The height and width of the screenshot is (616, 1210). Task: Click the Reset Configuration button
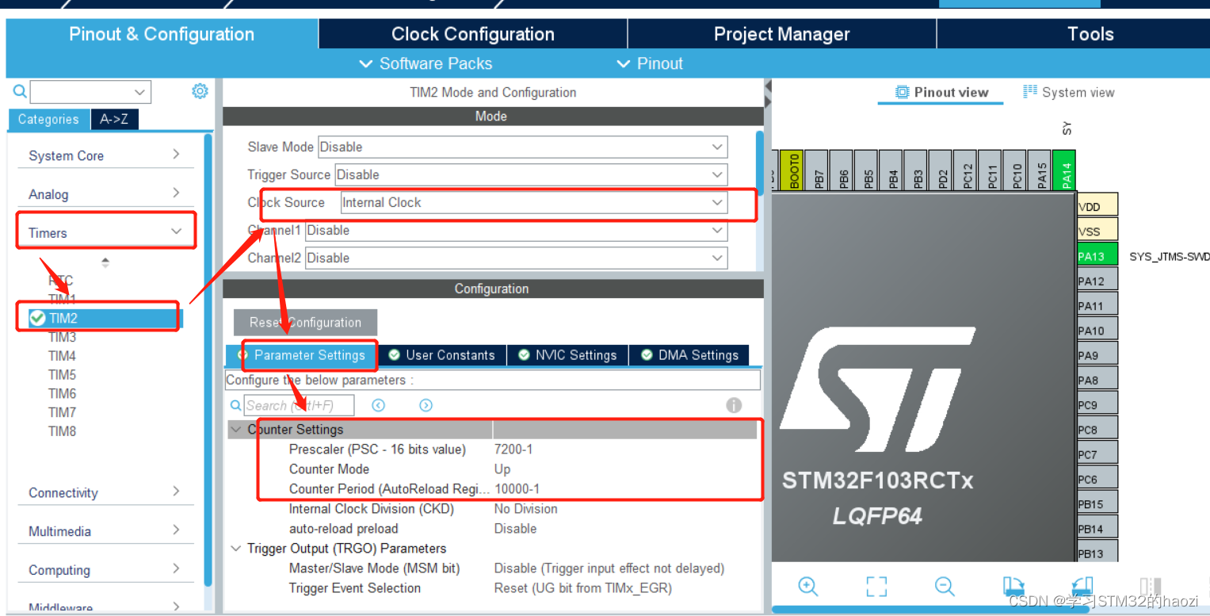(305, 322)
